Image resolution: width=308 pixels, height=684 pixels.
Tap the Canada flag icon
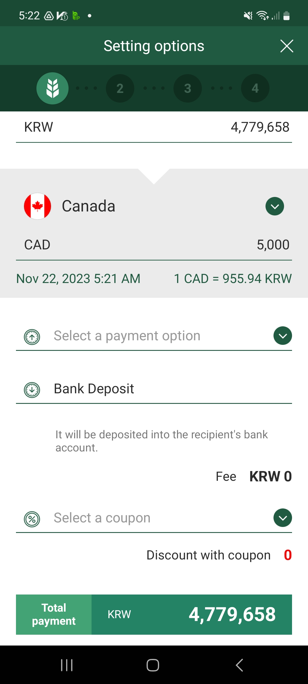pos(37,206)
